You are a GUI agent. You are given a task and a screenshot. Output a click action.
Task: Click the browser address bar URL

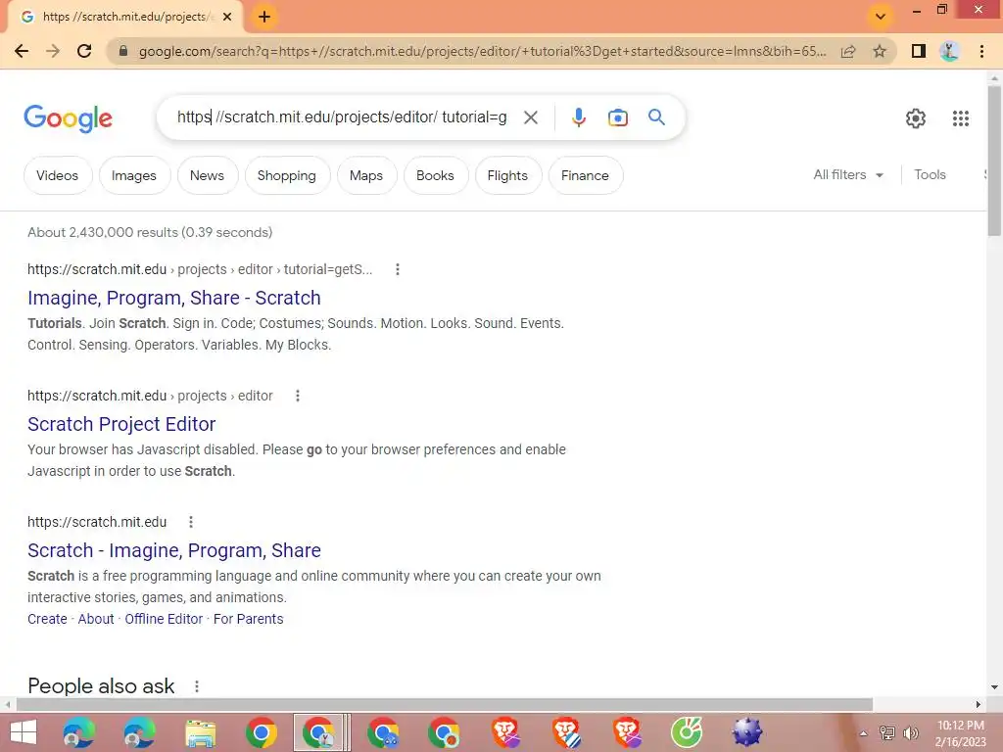pyautogui.click(x=482, y=51)
